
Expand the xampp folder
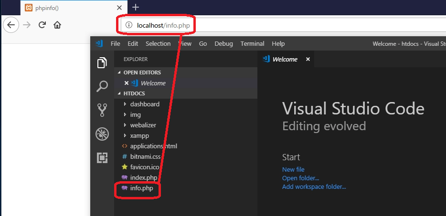tap(186, 135)
